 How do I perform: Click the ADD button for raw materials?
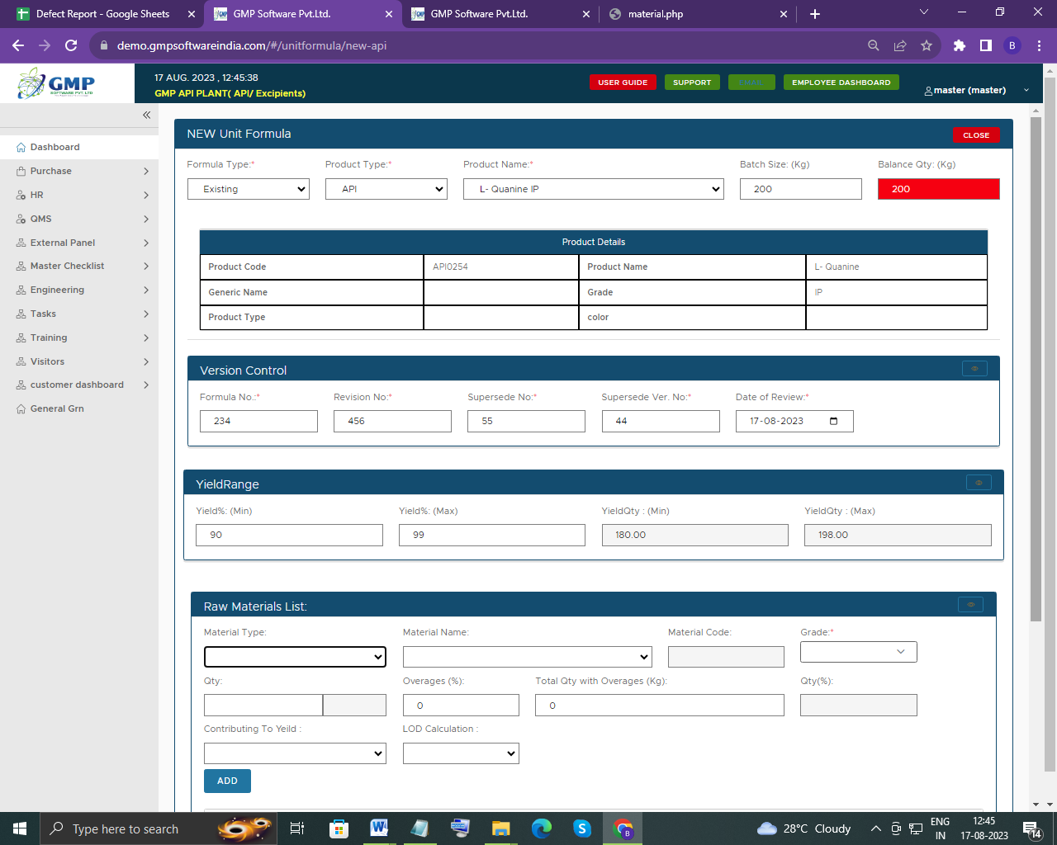pos(227,781)
